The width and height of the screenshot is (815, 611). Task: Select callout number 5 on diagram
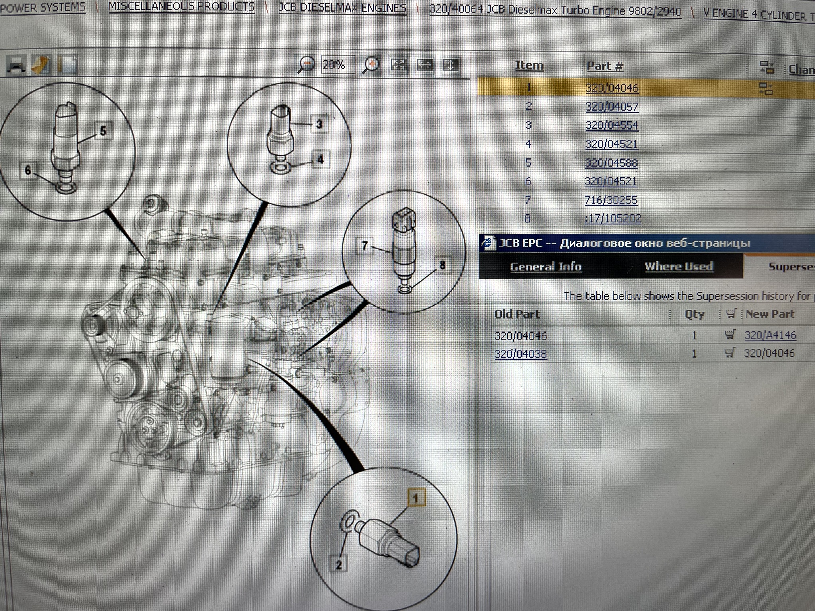pos(103,131)
